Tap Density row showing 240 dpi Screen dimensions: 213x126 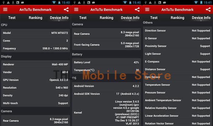tap(36, 95)
